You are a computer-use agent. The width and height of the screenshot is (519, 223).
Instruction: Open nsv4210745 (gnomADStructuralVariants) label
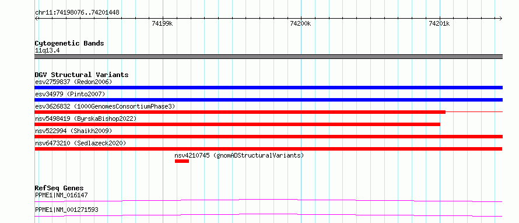coord(239,155)
